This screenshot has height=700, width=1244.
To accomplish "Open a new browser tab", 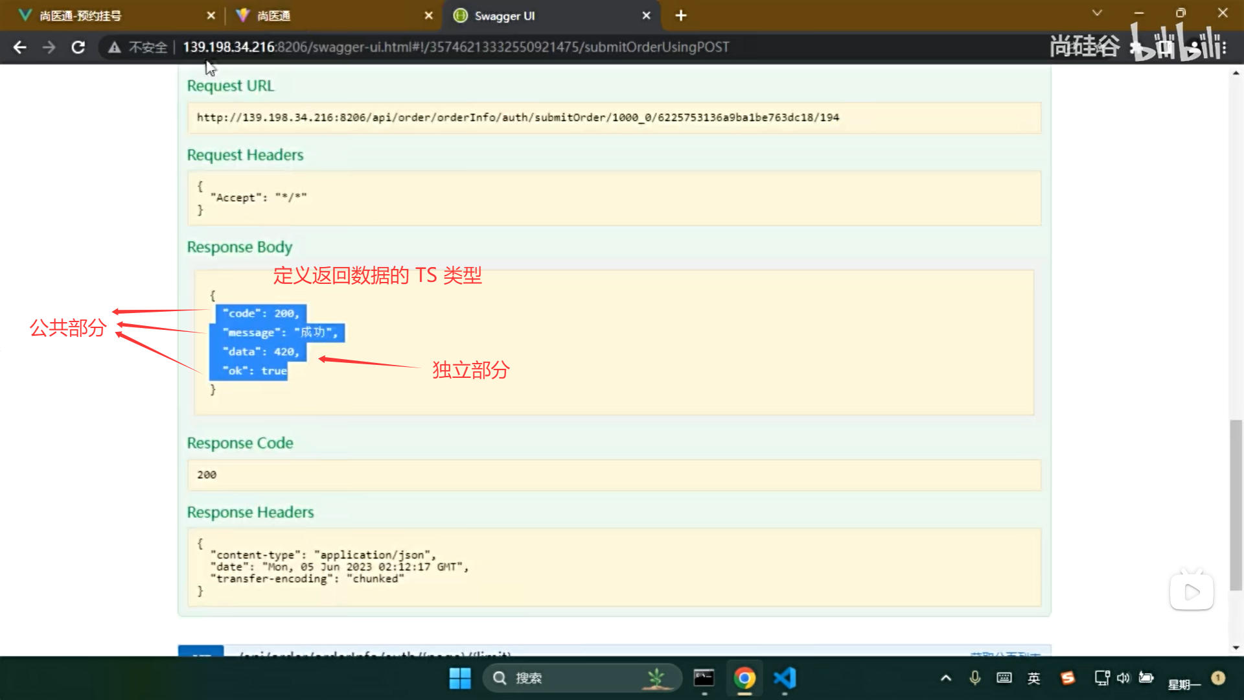I will point(681,16).
